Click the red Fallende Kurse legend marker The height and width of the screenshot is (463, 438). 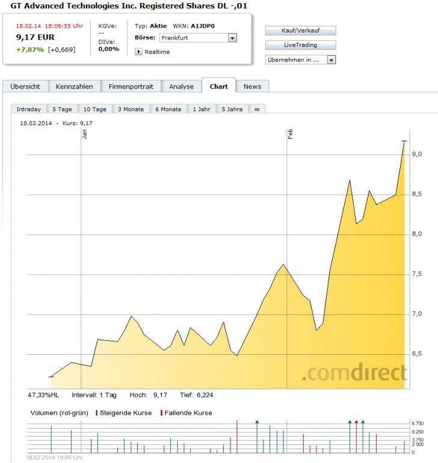(161, 413)
